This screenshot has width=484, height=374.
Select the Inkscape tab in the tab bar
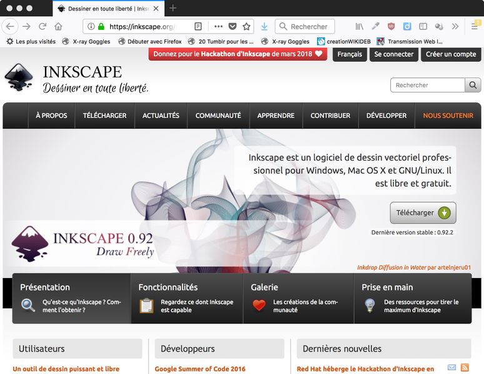point(108,9)
